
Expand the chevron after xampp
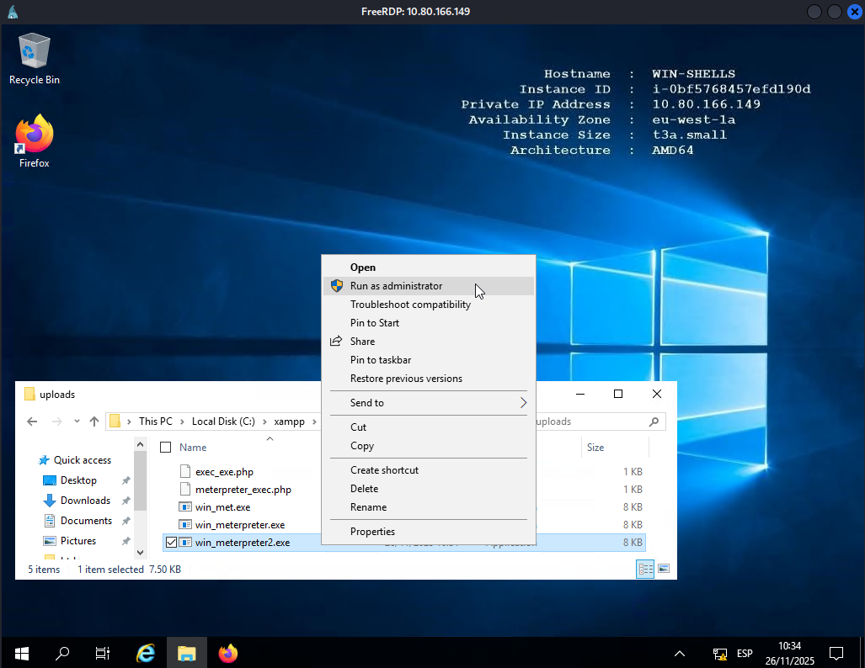(314, 421)
